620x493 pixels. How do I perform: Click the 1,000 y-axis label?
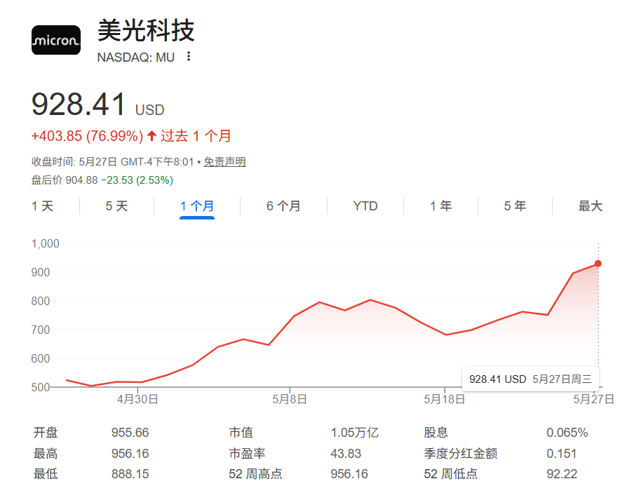coord(45,243)
